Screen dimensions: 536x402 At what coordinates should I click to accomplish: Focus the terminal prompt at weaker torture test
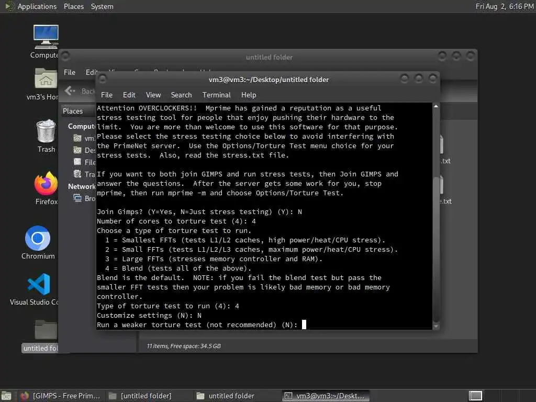304,325
